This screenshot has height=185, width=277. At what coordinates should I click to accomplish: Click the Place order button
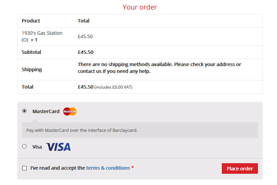(240, 168)
